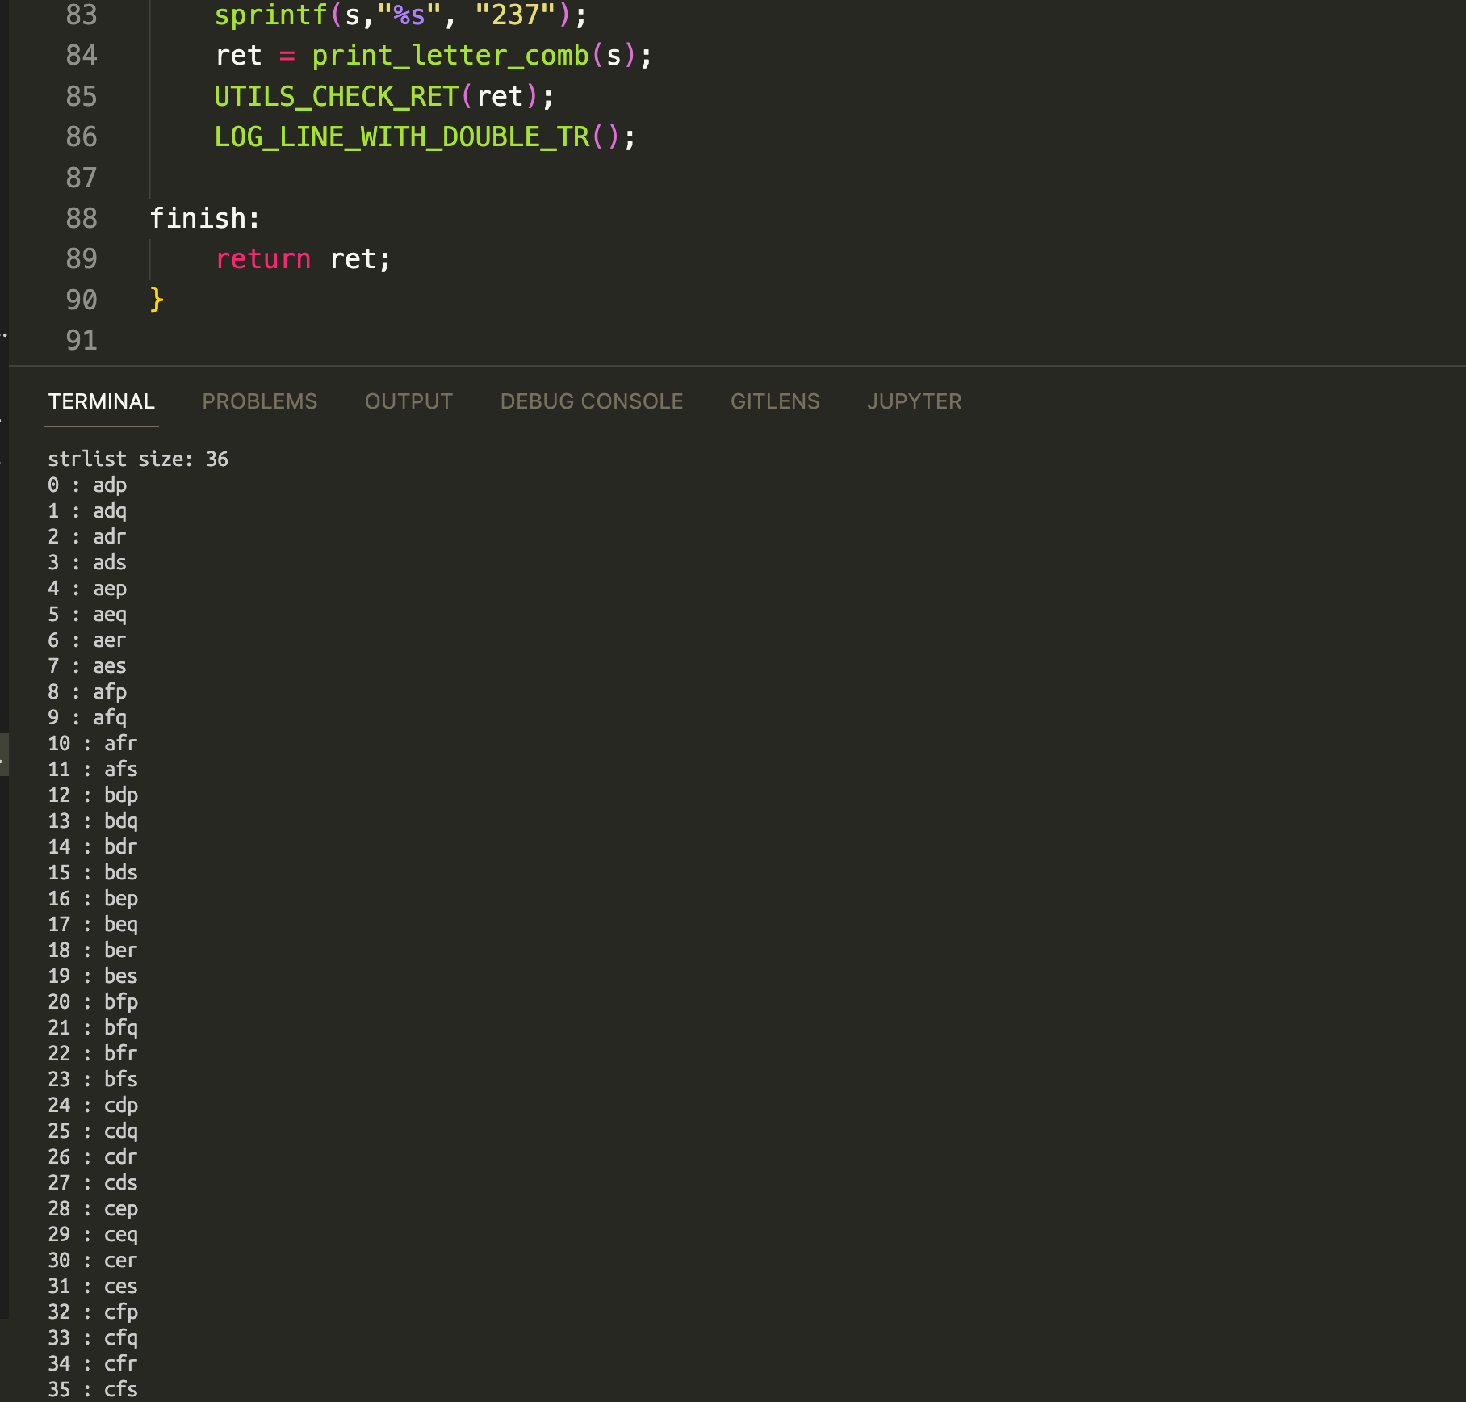1466x1402 pixels.
Task: Open the GITLENS panel tab
Action: coord(774,401)
